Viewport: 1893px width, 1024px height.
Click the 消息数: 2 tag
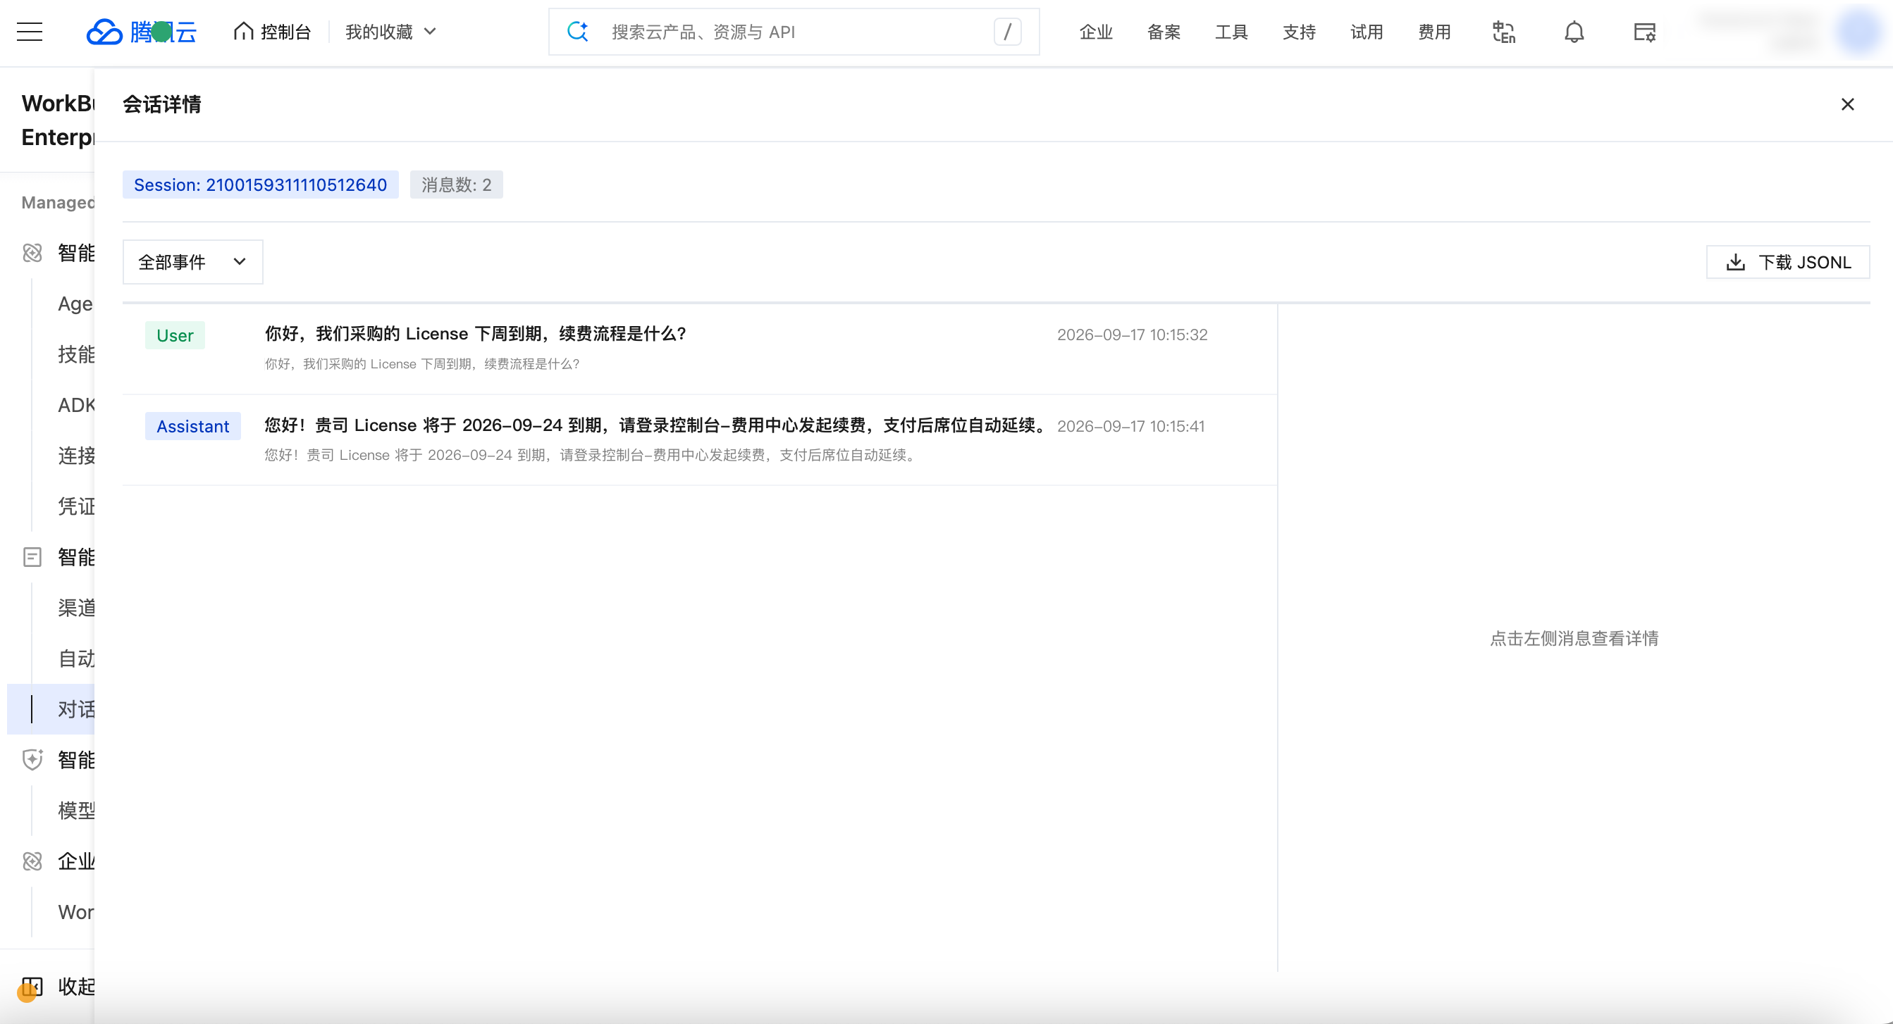coord(457,185)
